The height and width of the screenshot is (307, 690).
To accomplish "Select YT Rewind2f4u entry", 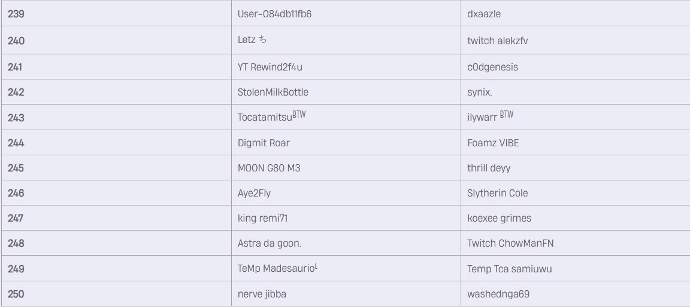I will tap(270, 67).
